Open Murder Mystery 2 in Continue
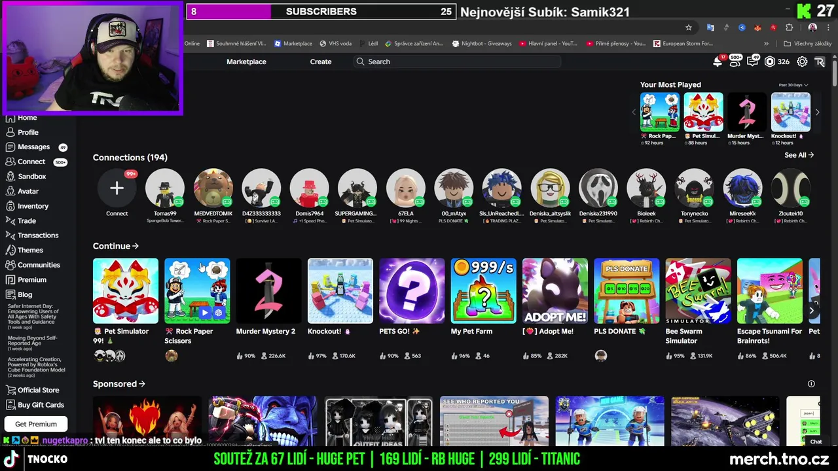This screenshot has width=838, height=471. 268,291
